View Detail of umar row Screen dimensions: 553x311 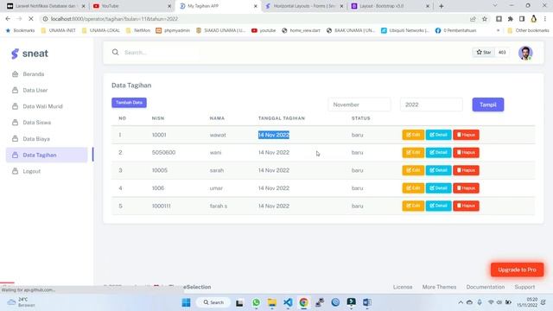[438, 188]
